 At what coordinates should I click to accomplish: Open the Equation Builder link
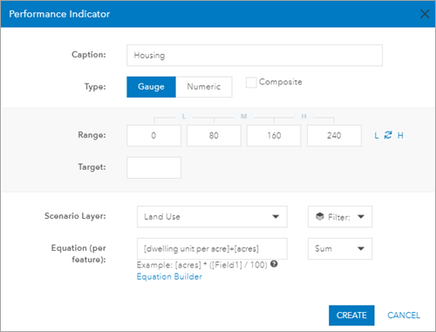(x=169, y=276)
